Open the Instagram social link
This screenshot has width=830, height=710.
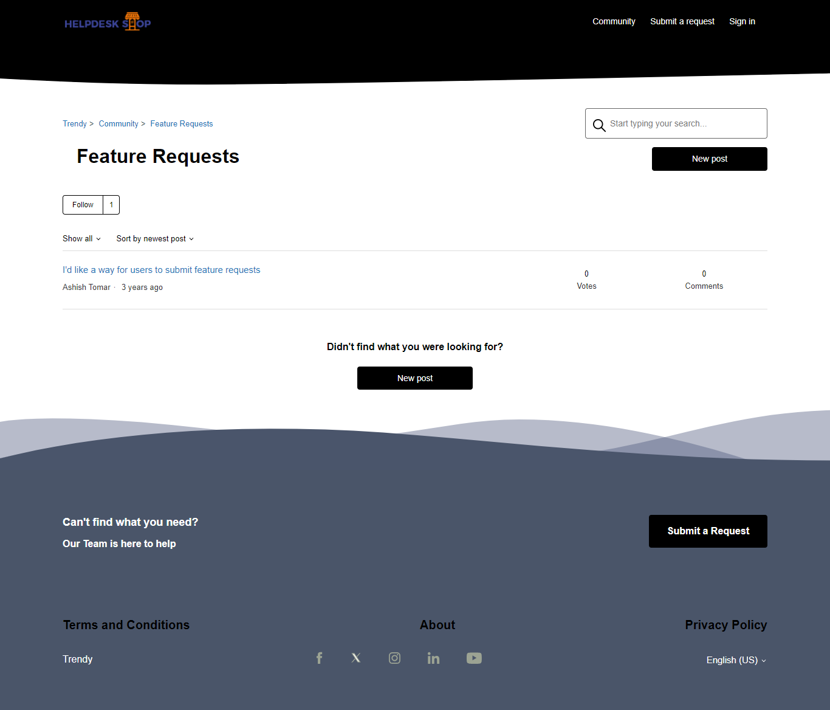(x=394, y=658)
